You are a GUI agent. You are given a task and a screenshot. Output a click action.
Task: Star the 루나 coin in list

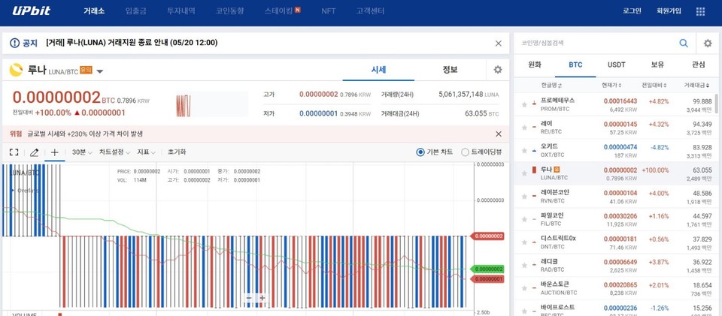[x=524, y=173]
